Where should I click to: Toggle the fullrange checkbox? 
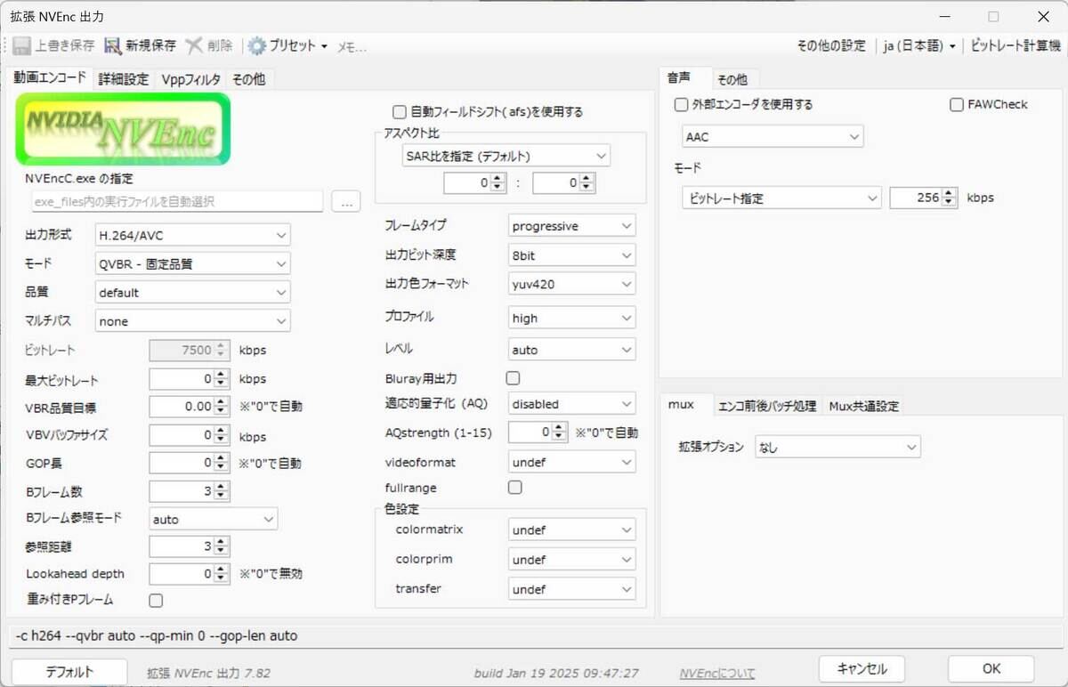point(514,487)
